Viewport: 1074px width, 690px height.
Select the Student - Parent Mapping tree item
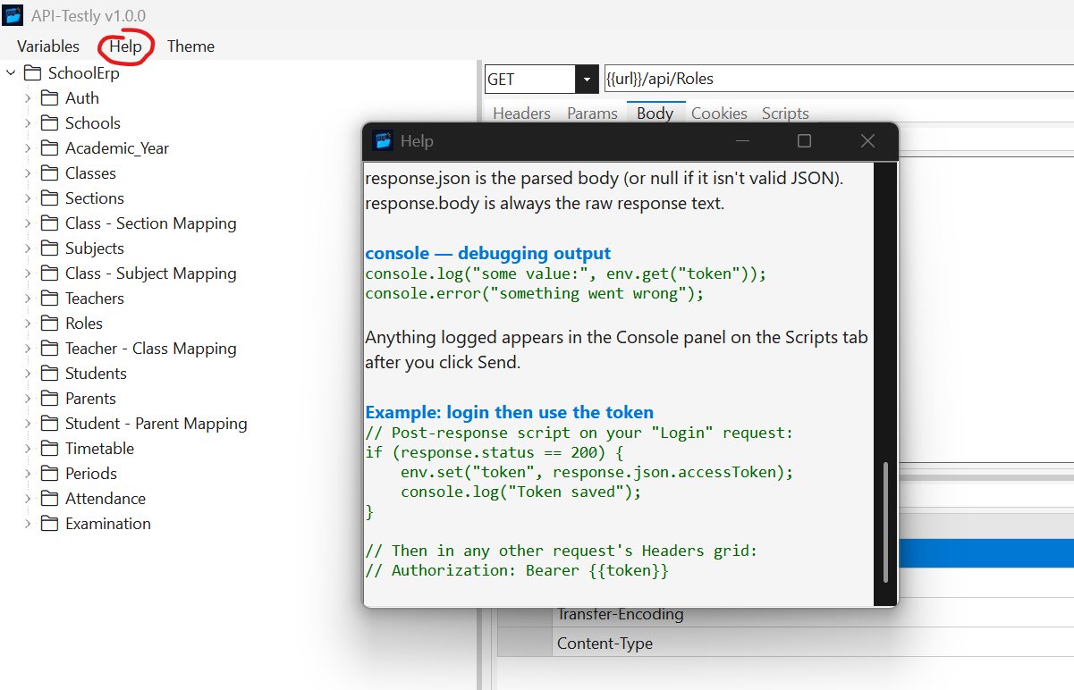(156, 424)
